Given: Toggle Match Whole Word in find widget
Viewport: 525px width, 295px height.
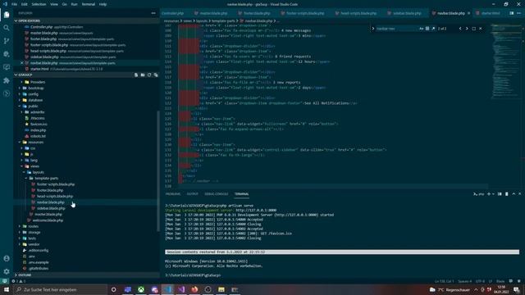Looking at the screenshot, I should point(427,29).
